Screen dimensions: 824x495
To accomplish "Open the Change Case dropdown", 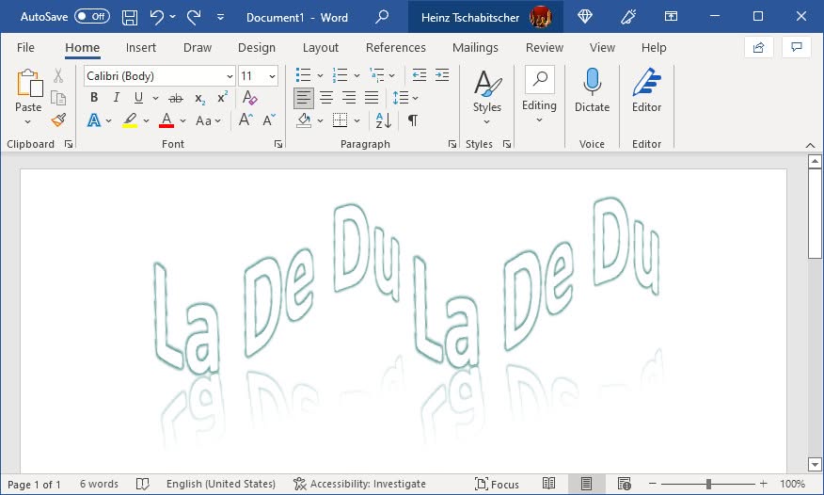I will 208,120.
